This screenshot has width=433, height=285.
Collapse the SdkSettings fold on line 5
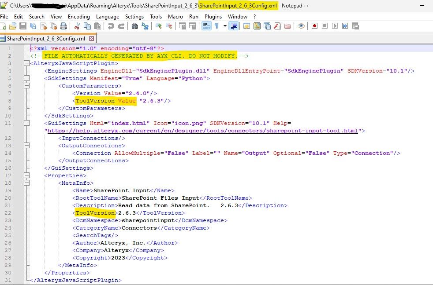[x=26, y=78]
